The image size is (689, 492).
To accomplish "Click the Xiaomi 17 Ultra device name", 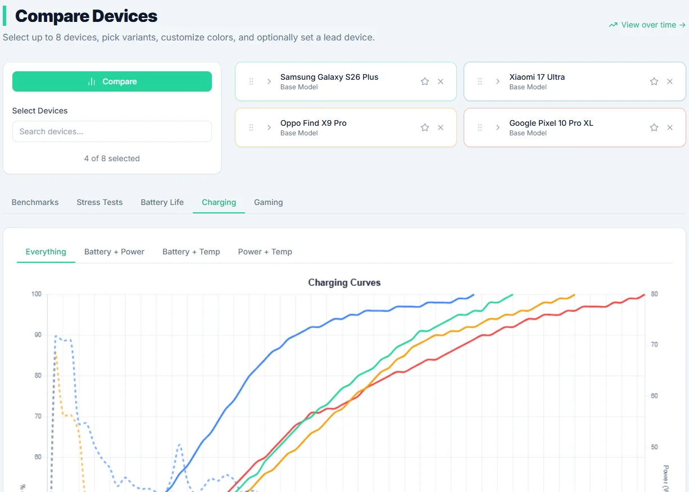I will [537, 77].
